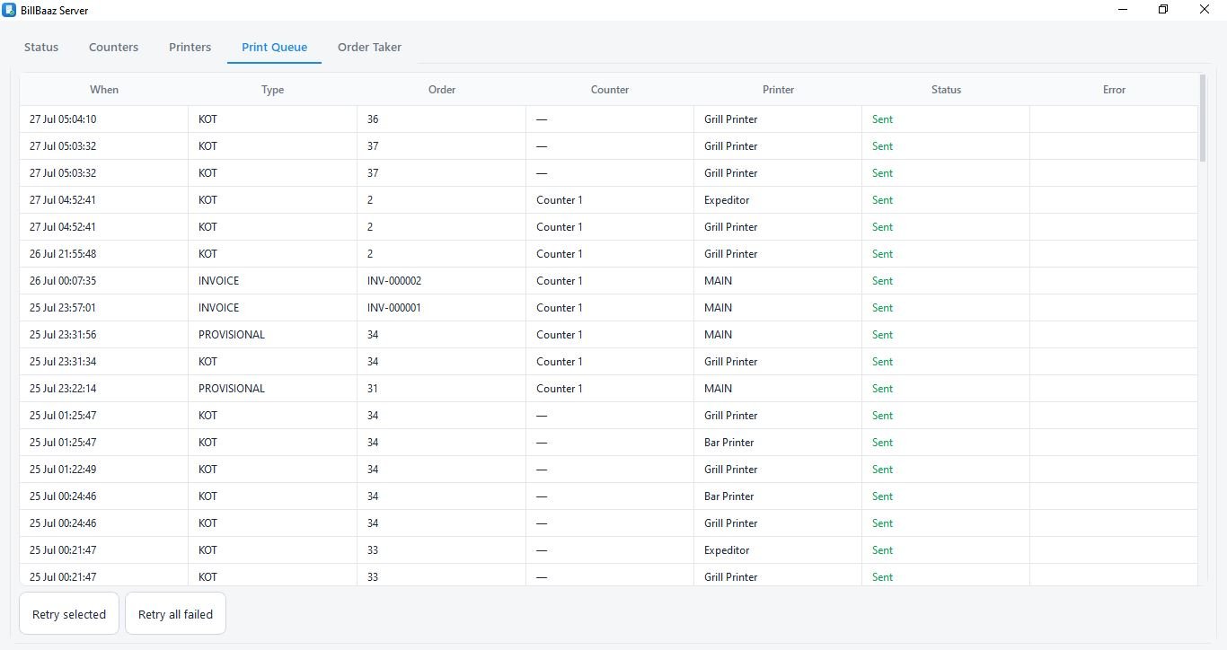
Task: Click the BillBaaz app icon in title bar
Action: (x=9, y=10)
